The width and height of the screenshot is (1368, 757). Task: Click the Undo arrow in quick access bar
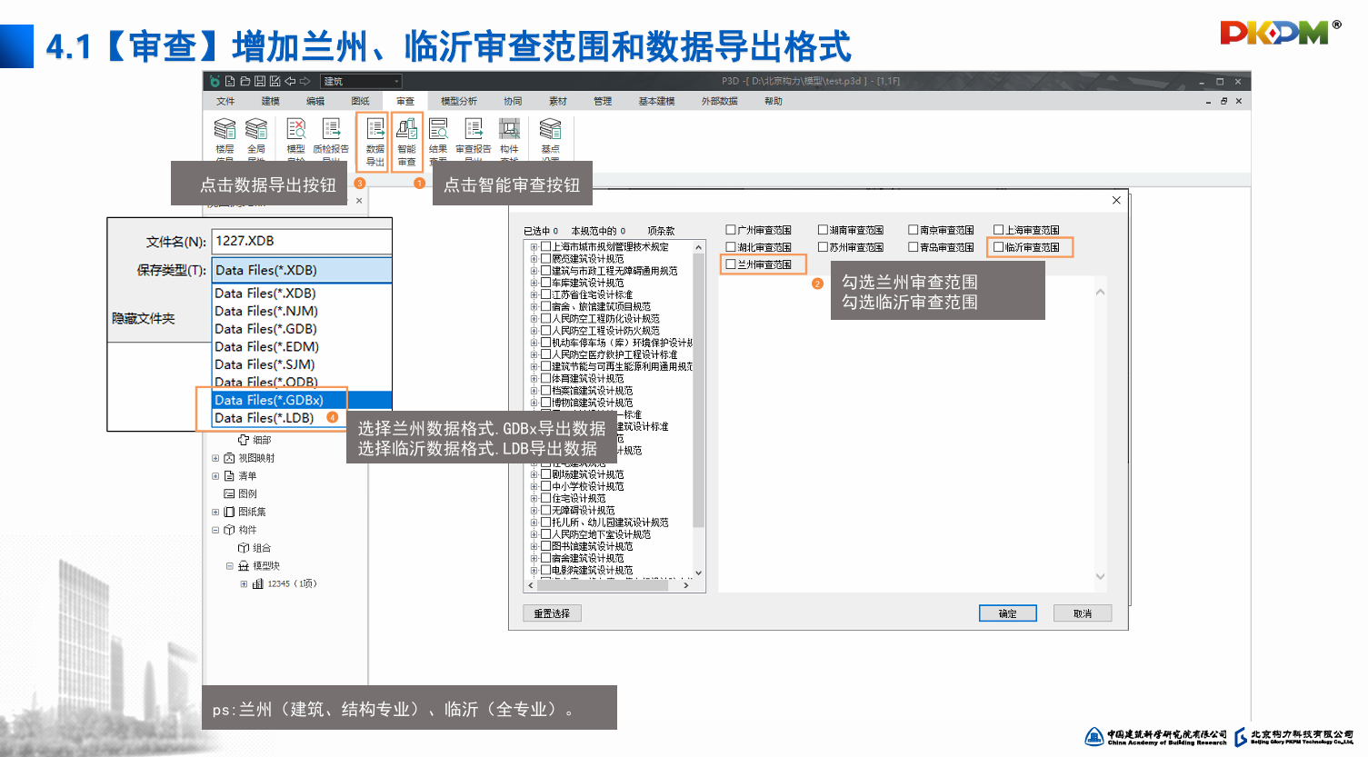290,81
